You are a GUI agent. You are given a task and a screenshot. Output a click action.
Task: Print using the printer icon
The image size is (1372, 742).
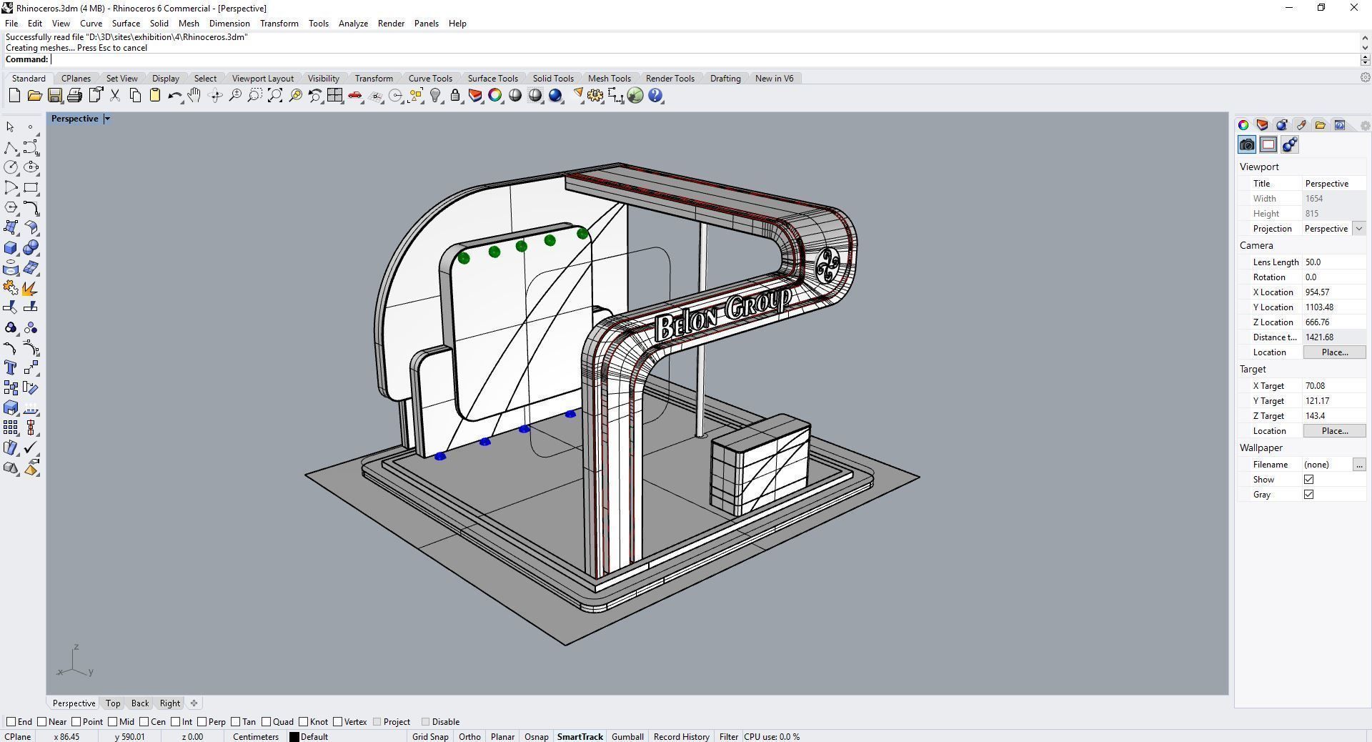(74, 96)
